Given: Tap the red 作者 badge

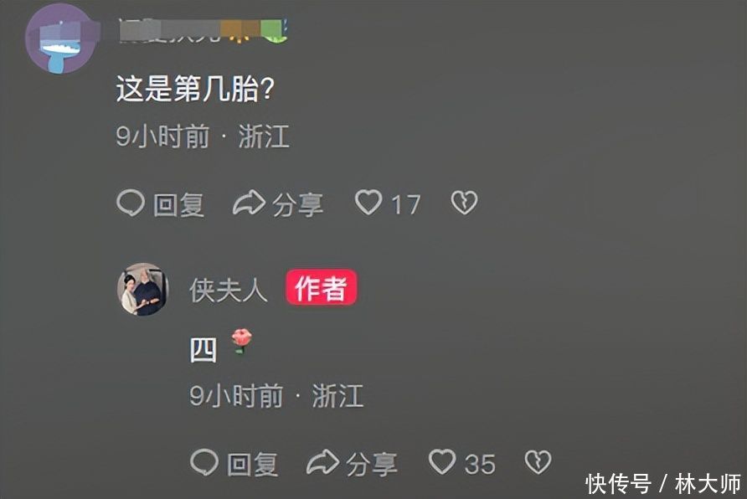Looking at the screenshot, I should (321, 287).
